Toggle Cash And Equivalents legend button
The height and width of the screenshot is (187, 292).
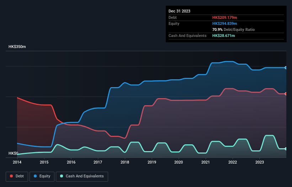pos(82,176)
